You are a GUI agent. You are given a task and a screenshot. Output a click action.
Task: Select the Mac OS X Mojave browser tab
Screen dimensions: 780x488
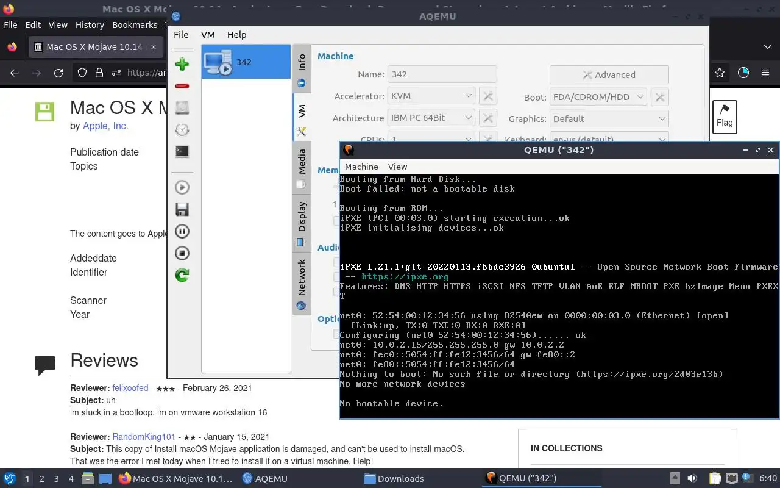pyautogui.click(x=94, y=47)
